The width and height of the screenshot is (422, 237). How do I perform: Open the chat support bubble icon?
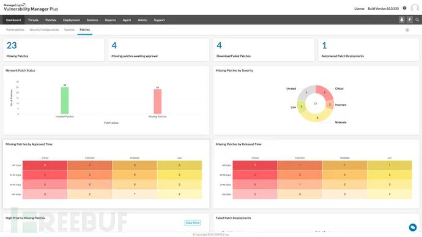click(413, 227)
